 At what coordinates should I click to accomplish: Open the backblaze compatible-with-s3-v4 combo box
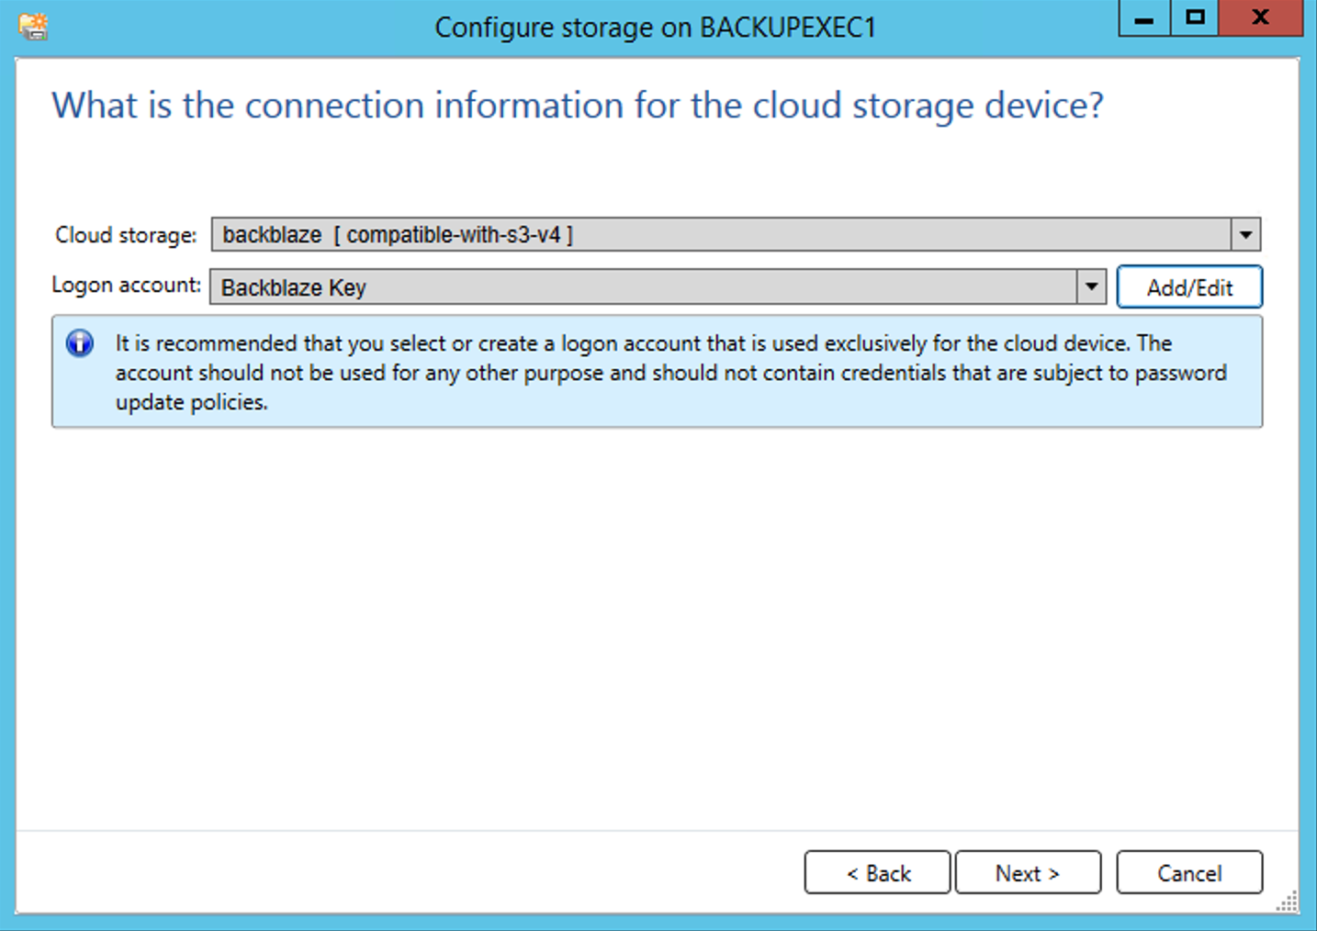point(736,235)
